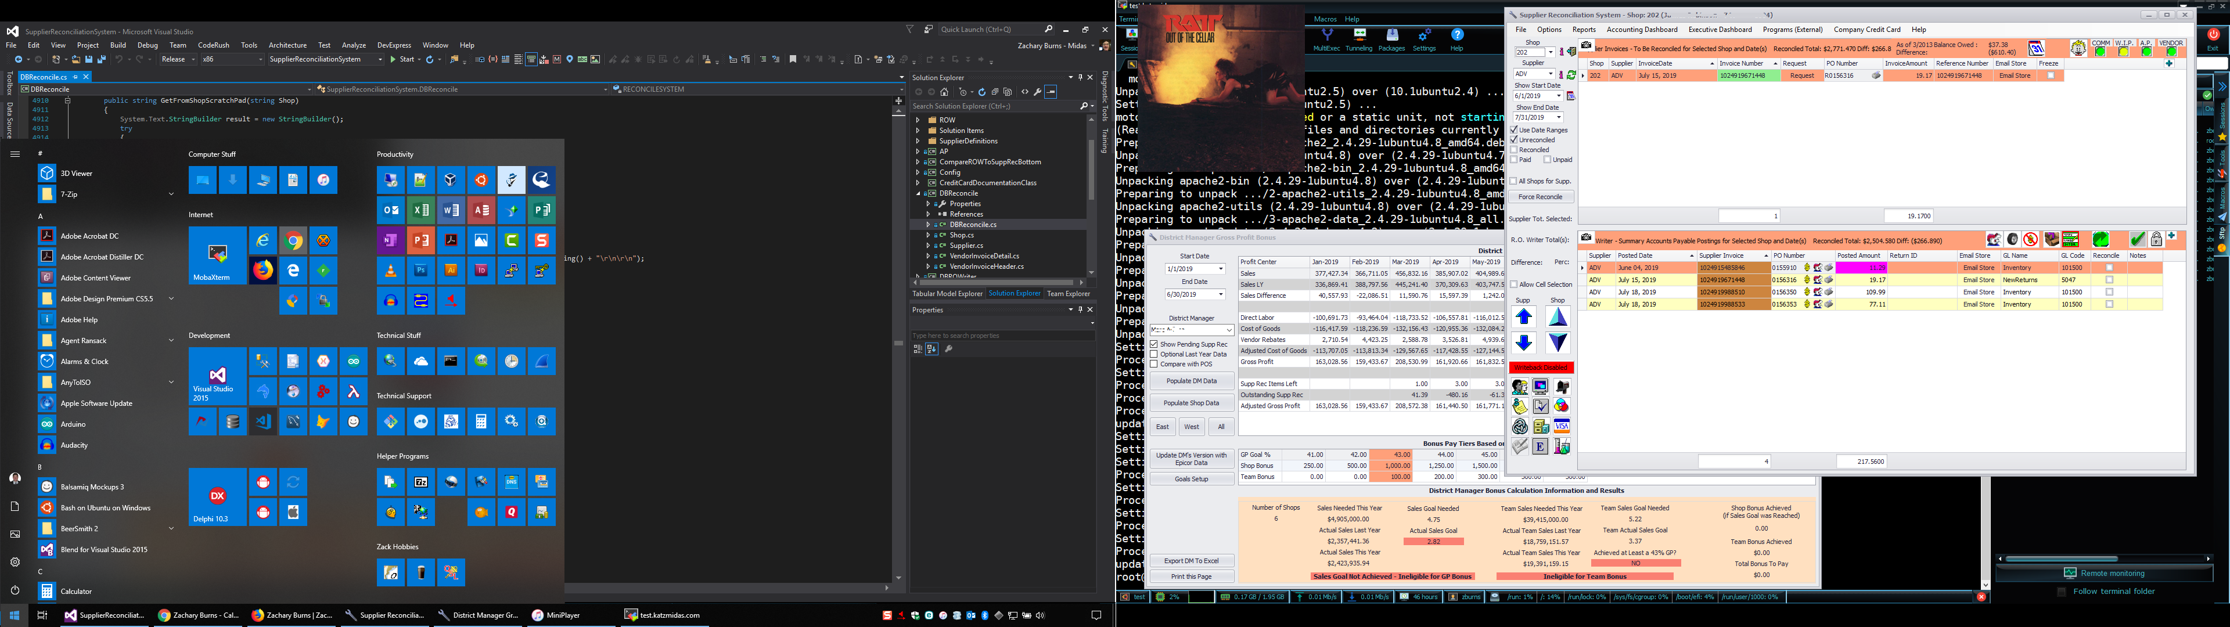Click the padlock icon in R.O. Writer header
The image size is (2230, 627).
pyautogui.click(x=2156, y=240)
